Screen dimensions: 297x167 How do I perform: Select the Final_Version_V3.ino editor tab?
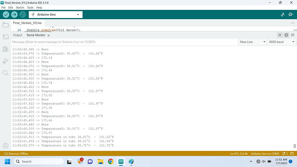27,23
